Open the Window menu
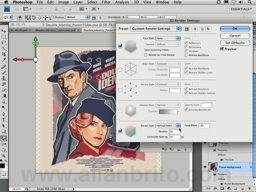 click(x=162, y=2)
